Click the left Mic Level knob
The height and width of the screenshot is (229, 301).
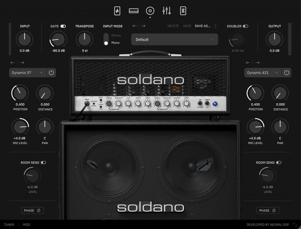[x=20, y=127]
